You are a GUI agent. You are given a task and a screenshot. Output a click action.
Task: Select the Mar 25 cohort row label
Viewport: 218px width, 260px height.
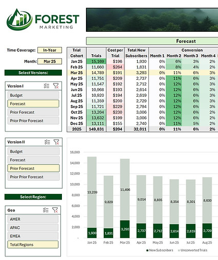point(77,73)
